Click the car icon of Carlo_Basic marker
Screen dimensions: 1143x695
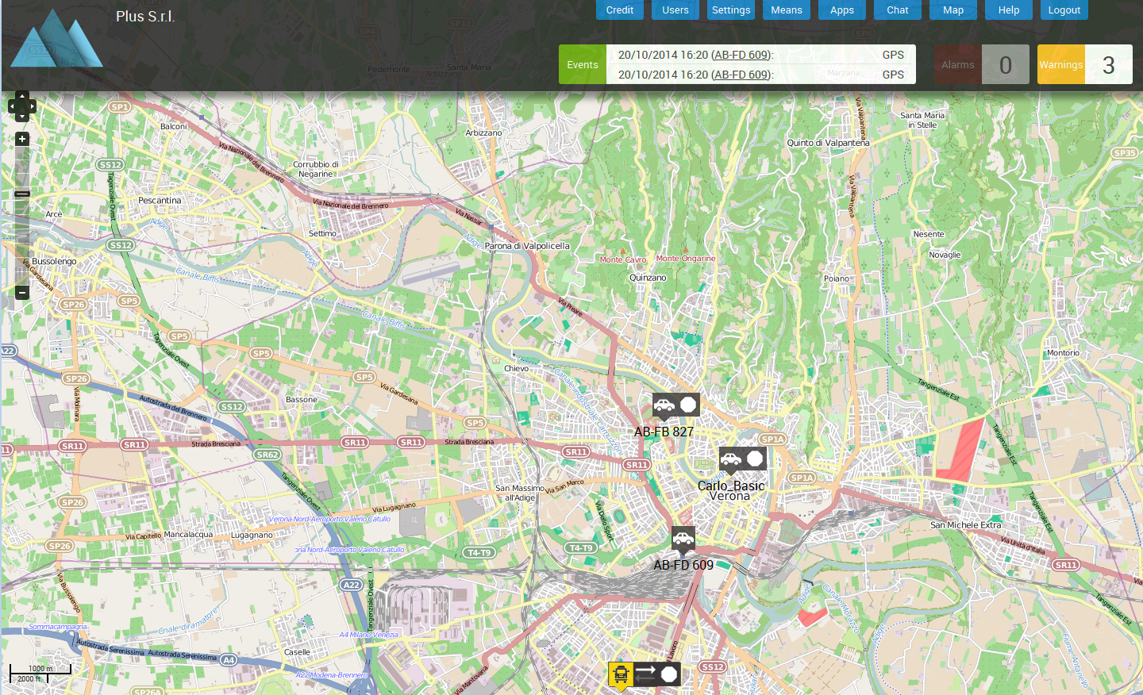pyautogui.click(x=731, y=459)
